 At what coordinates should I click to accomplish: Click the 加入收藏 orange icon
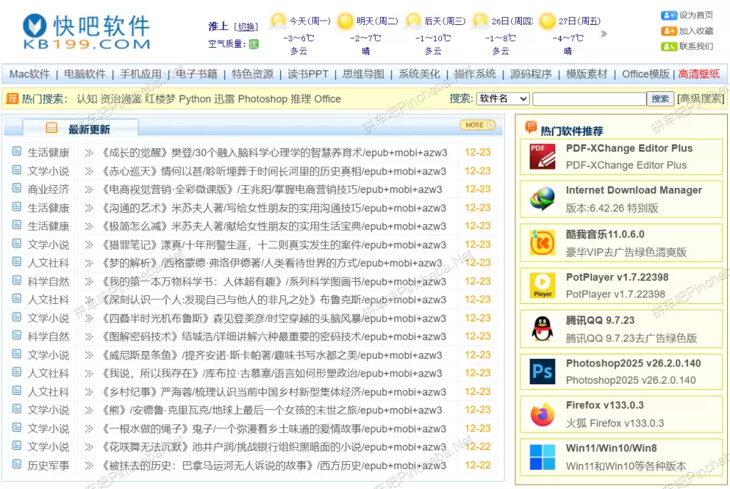click(669, 31)
